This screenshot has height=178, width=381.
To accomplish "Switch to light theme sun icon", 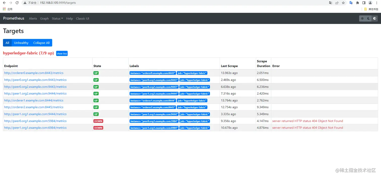I will pos(362,18).
